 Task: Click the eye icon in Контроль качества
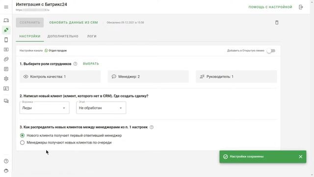pyautogui.click(x=26, y=77)
